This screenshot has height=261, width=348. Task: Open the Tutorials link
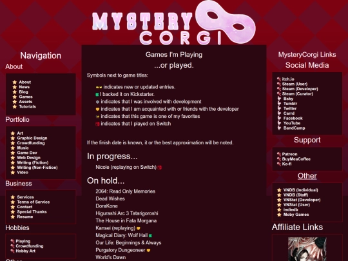pos(27,106)
